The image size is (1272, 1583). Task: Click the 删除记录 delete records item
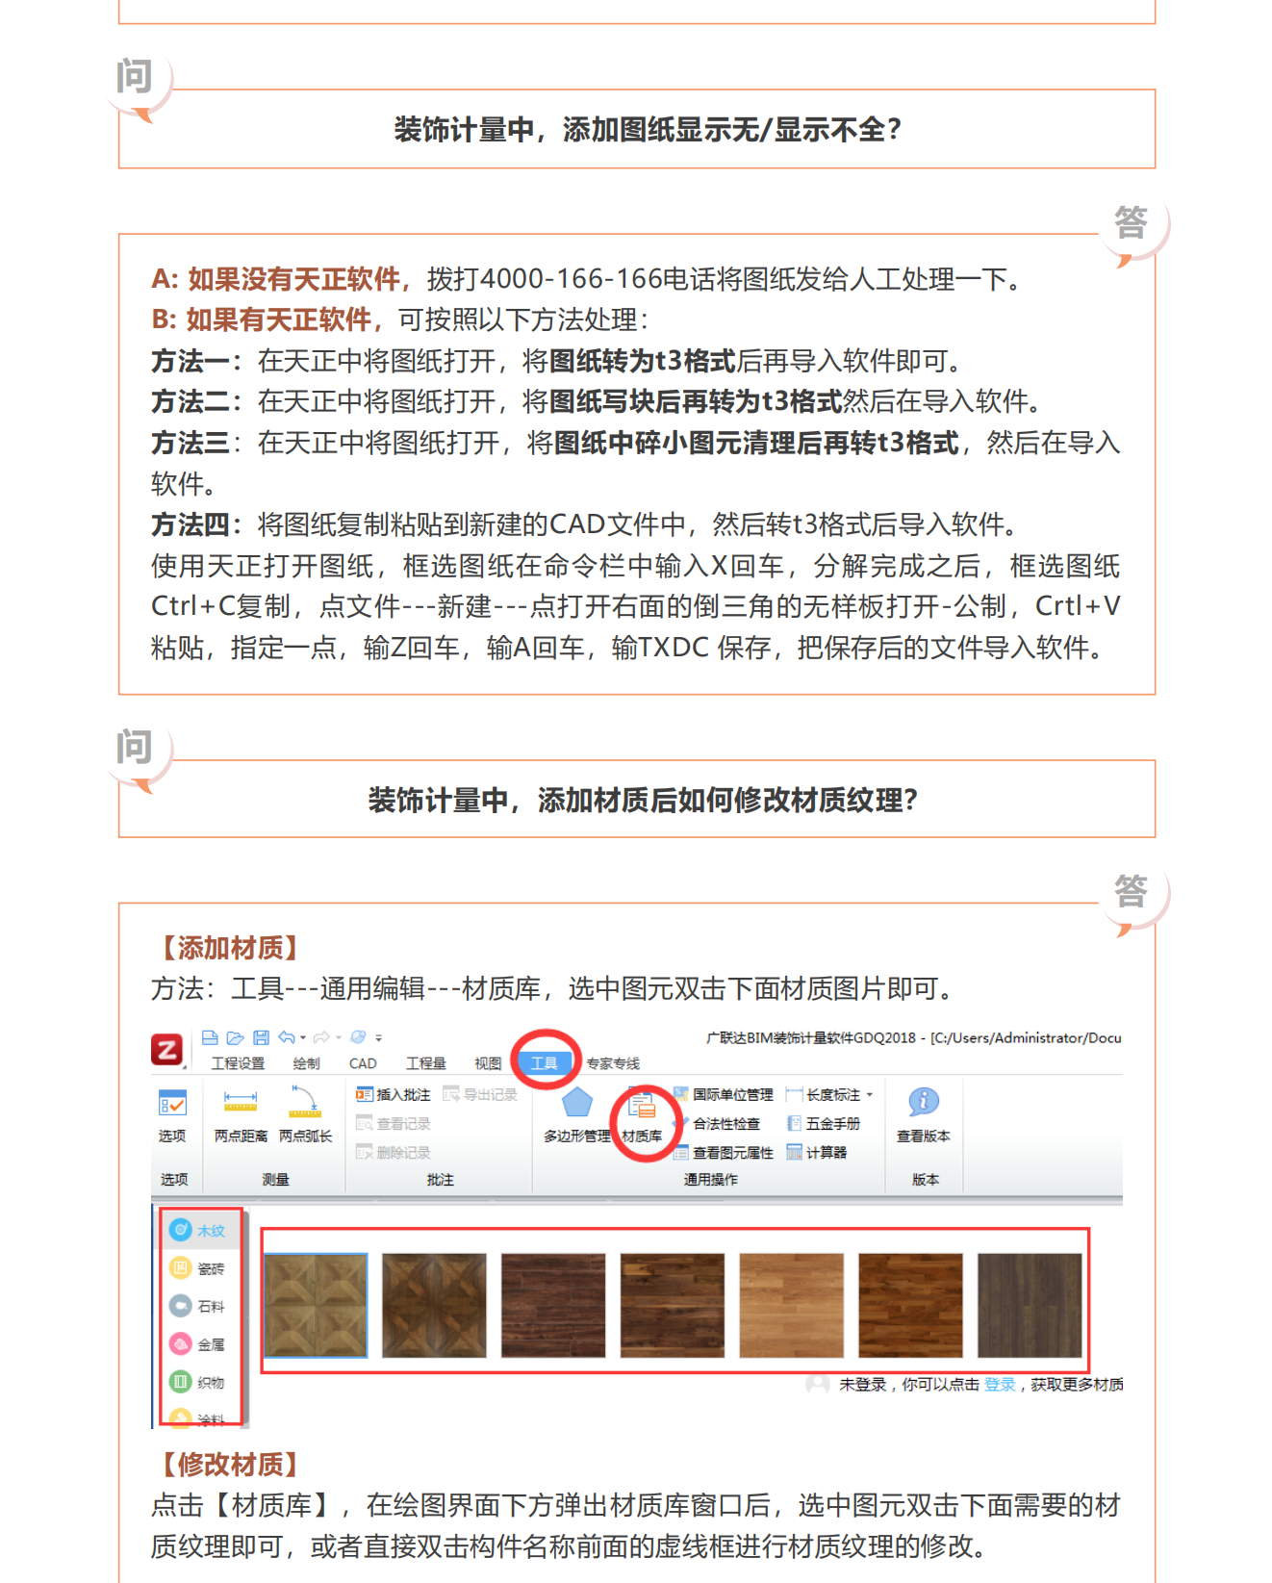pyautogui.click(x=393, y=1153)
